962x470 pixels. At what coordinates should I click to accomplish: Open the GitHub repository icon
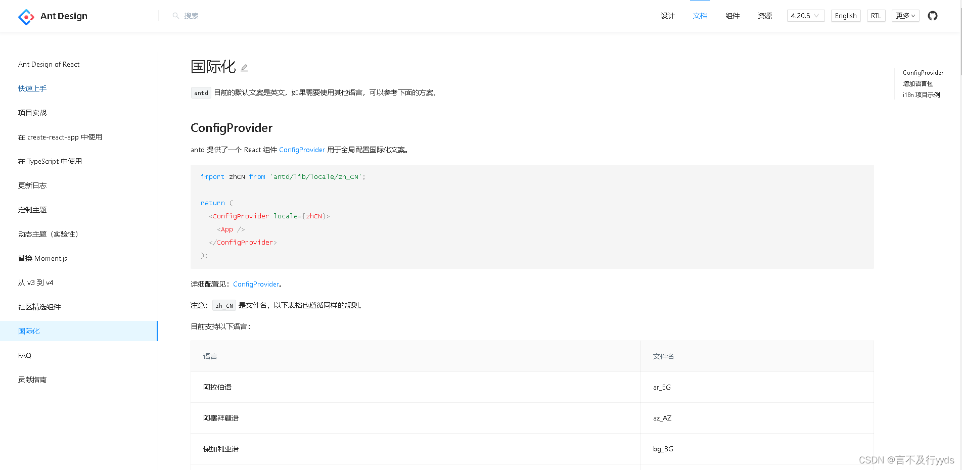[933, 16]
